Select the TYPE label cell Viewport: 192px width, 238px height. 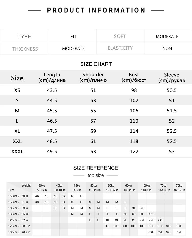[24, 36]
